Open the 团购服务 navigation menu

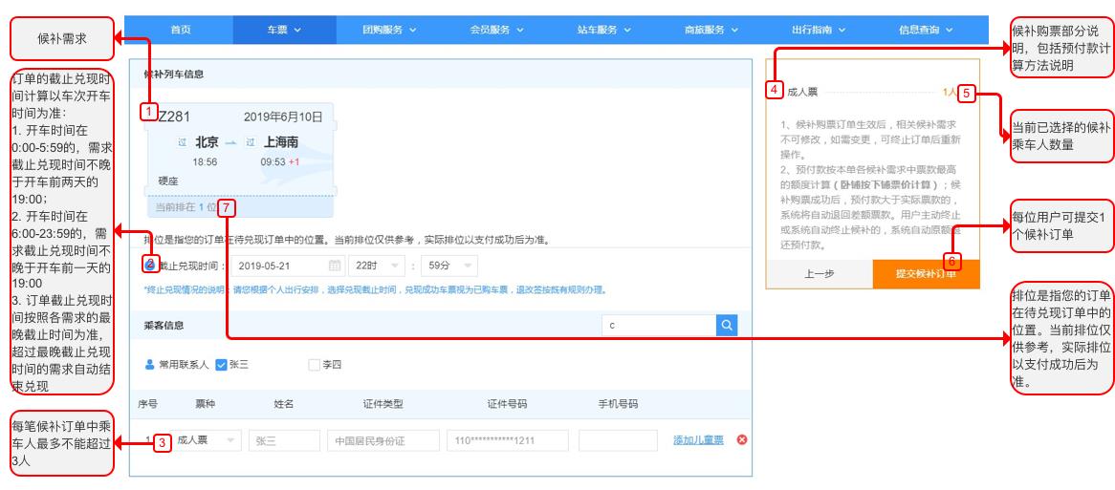pos(389,30)
